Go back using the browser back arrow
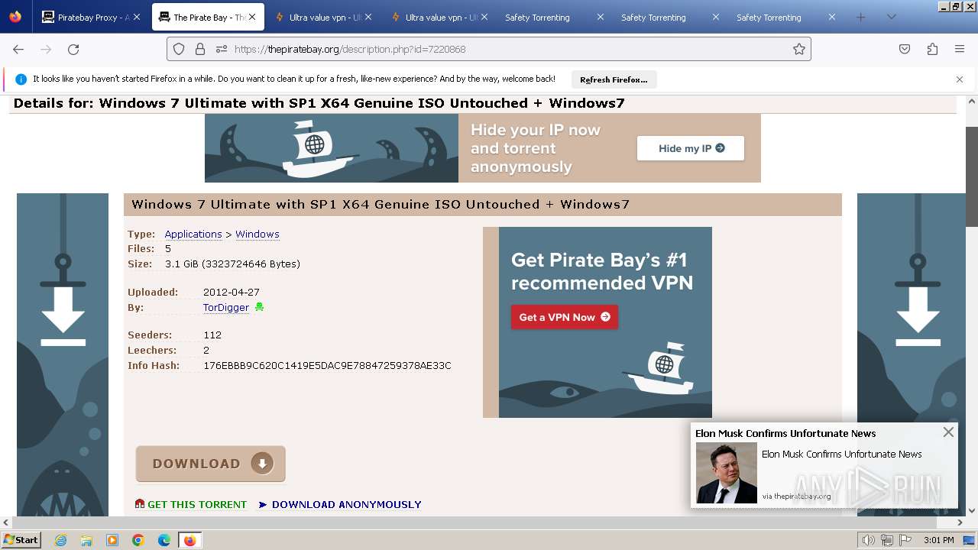978x550 pixels. [18, 49]
